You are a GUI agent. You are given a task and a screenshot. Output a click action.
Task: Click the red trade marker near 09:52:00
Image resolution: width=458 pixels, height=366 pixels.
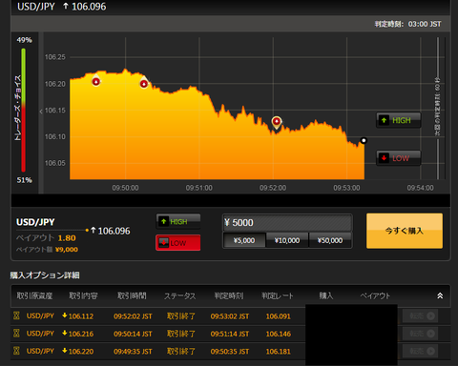[277, 121]
